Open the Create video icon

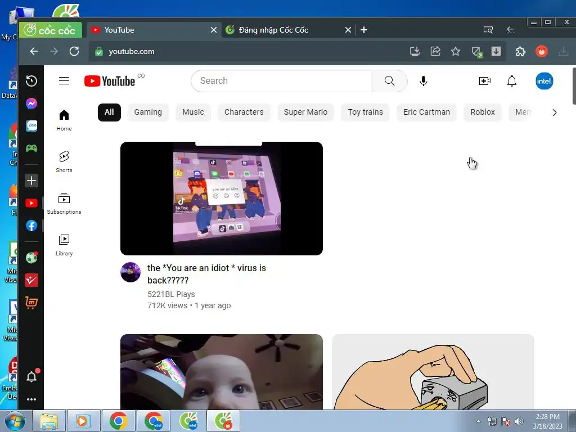click(485, 81)
